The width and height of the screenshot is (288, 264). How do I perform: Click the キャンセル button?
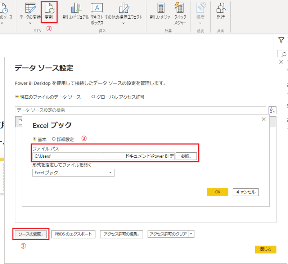pos(246,192)
